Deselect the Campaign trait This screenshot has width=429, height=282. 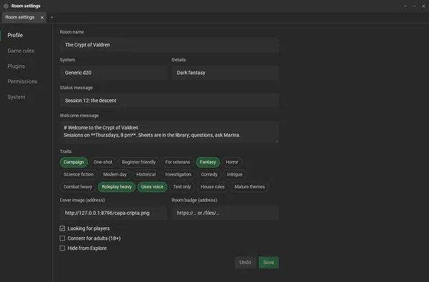click(x=74, y=162)
